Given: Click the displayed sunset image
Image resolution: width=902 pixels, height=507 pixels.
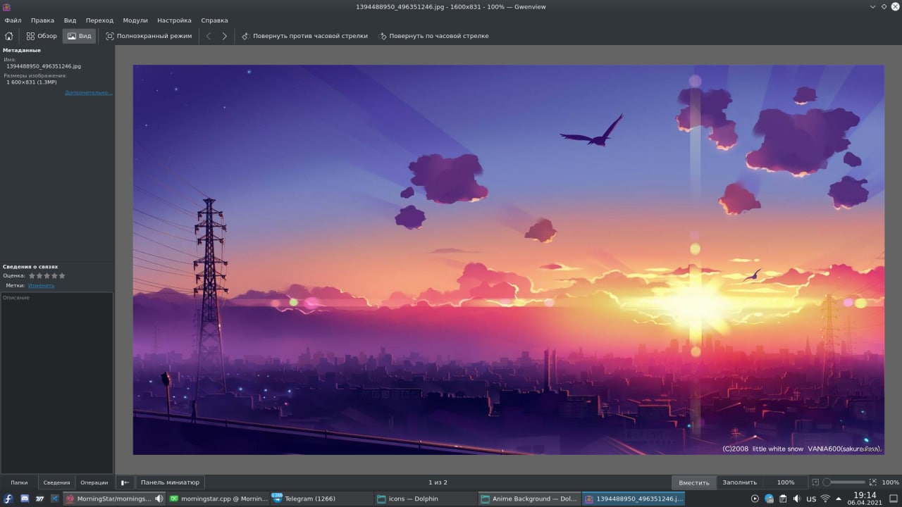Looking at the screenshot, I should (508, 260).
